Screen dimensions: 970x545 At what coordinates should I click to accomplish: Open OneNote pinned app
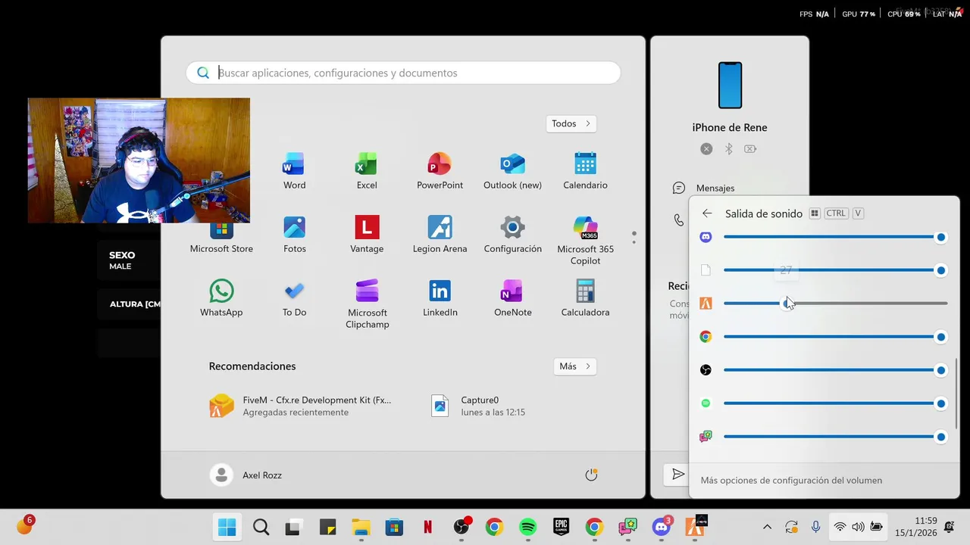pos(512,298)
